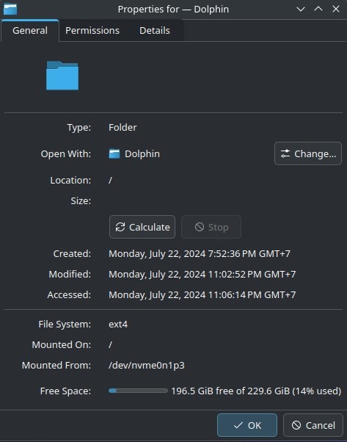
Task: Click the checkmark icon on OK button
Action: 238,425
